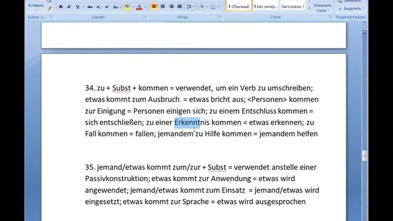Click the word ausgesprochen
The height and width of the screenshot is (221, 393).
pos(281,202)
